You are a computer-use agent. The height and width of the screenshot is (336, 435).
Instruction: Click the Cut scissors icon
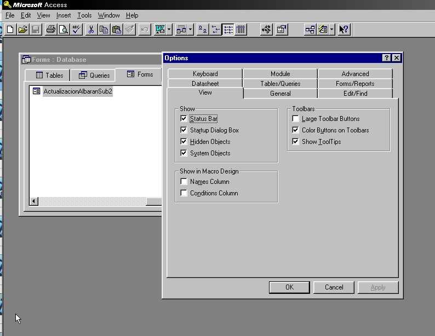coord(91,30)
